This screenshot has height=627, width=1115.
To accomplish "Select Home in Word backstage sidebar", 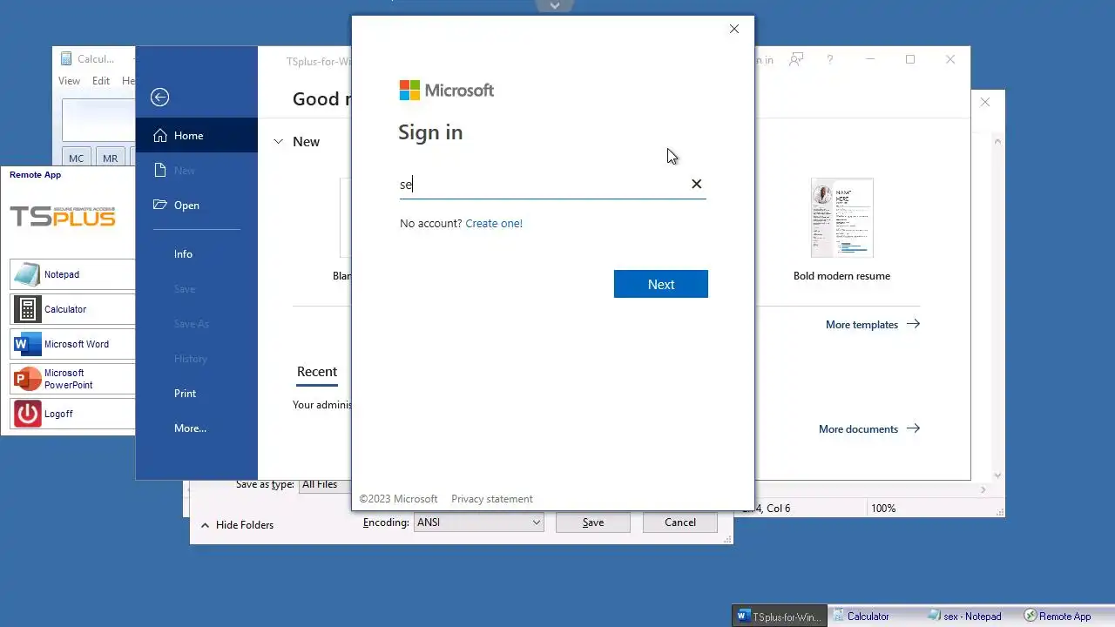I will [x=197, y=136].
